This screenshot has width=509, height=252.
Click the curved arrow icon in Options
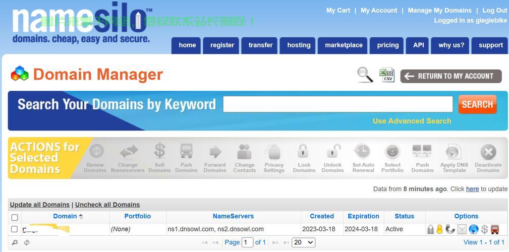[450, 229]
